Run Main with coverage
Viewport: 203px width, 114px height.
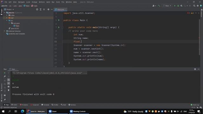[181, 6]
